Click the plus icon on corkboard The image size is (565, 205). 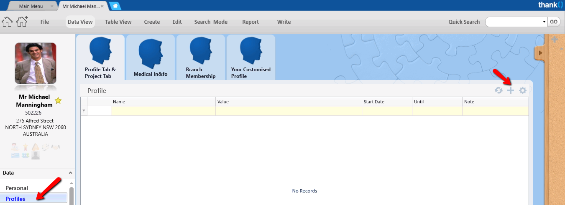(x=555, y=40)
